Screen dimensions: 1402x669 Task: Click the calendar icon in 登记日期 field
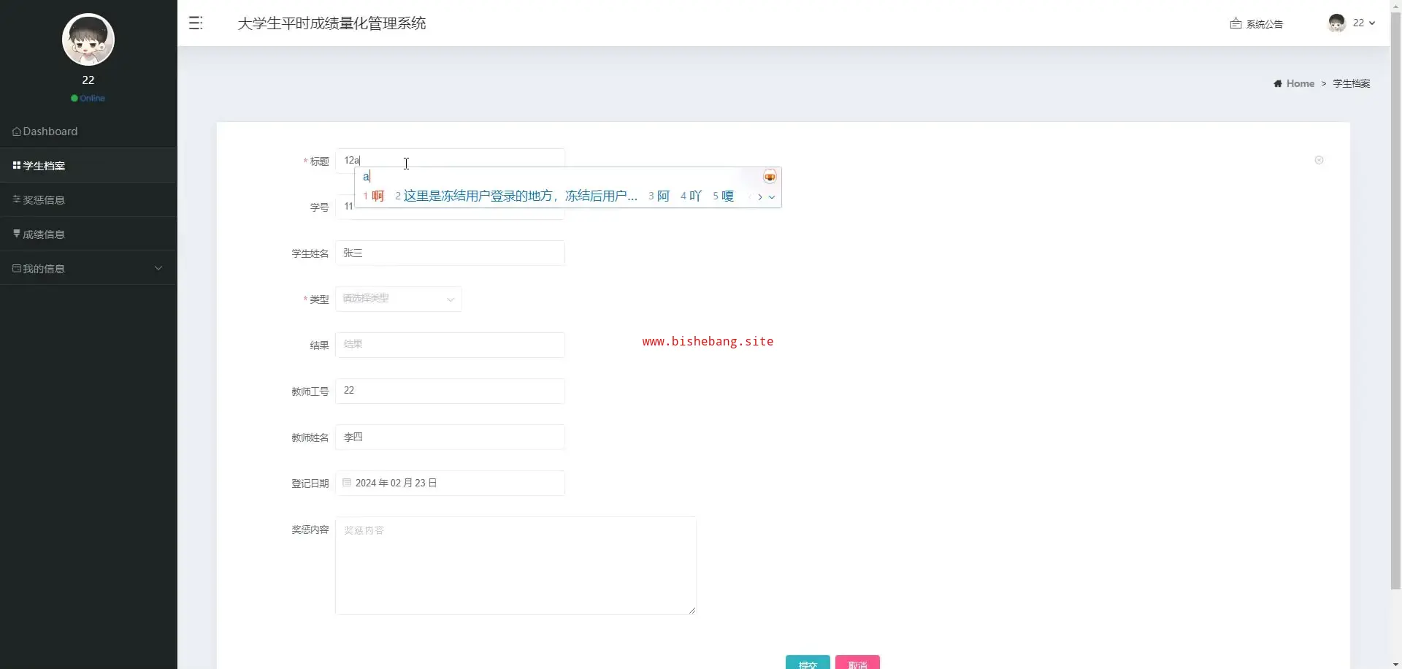point(347,483)
